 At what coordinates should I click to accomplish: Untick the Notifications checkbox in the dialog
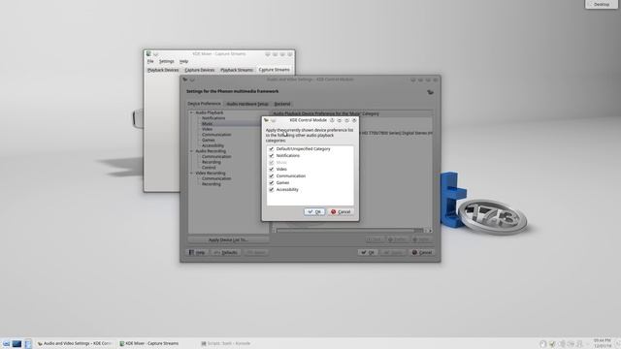[272, 156]
